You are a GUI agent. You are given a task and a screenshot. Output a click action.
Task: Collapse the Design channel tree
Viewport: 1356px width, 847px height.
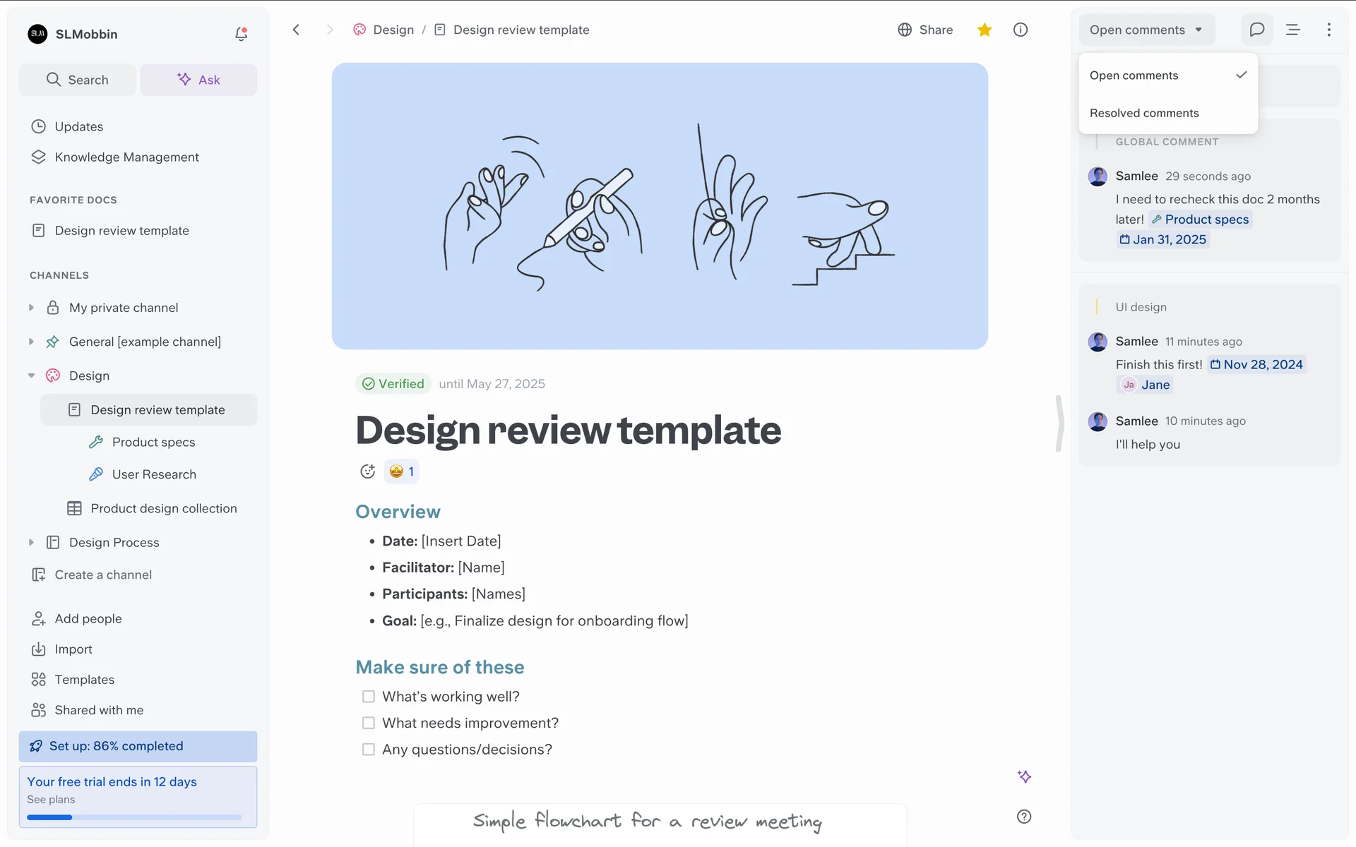31,376
